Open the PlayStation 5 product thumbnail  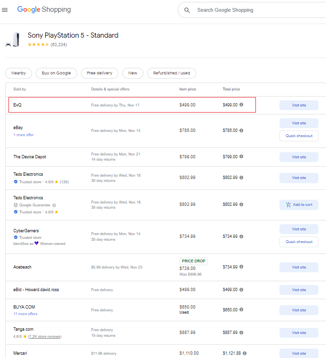click(x=13, y=40)
